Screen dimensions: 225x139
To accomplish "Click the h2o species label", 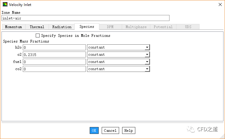I will 18,47.
